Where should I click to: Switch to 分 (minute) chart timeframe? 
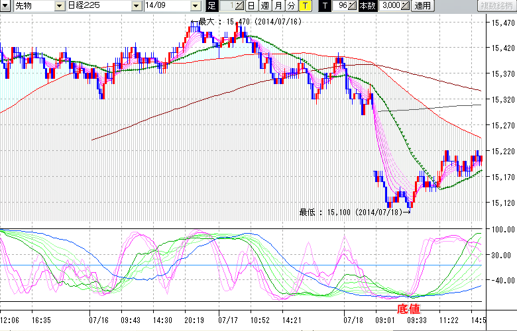click(x=291, y=6)
